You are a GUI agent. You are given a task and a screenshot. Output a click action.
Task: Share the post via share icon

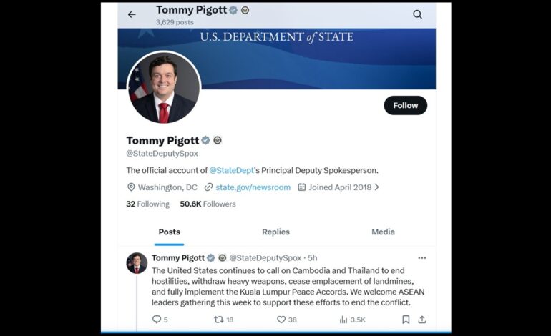422,320
